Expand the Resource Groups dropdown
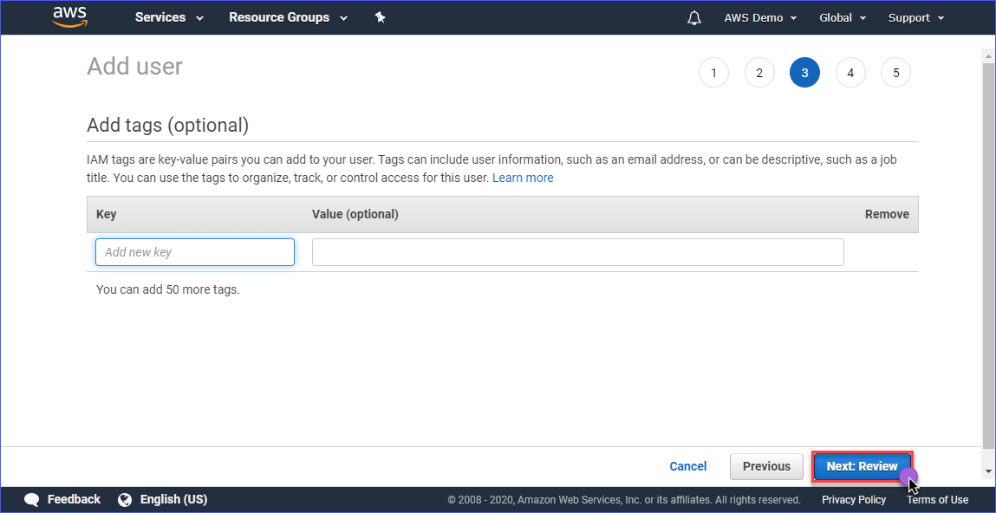Image resolution: width=996 pixels, height=513 pixels. tap(289, 18)
